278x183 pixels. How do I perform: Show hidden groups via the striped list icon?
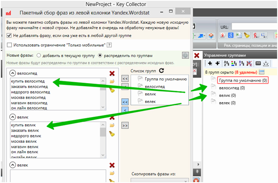click(x=262, y=72)
